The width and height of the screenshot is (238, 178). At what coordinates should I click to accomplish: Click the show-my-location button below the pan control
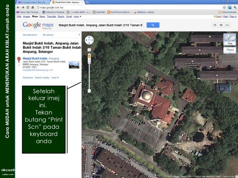coord(89,50)
